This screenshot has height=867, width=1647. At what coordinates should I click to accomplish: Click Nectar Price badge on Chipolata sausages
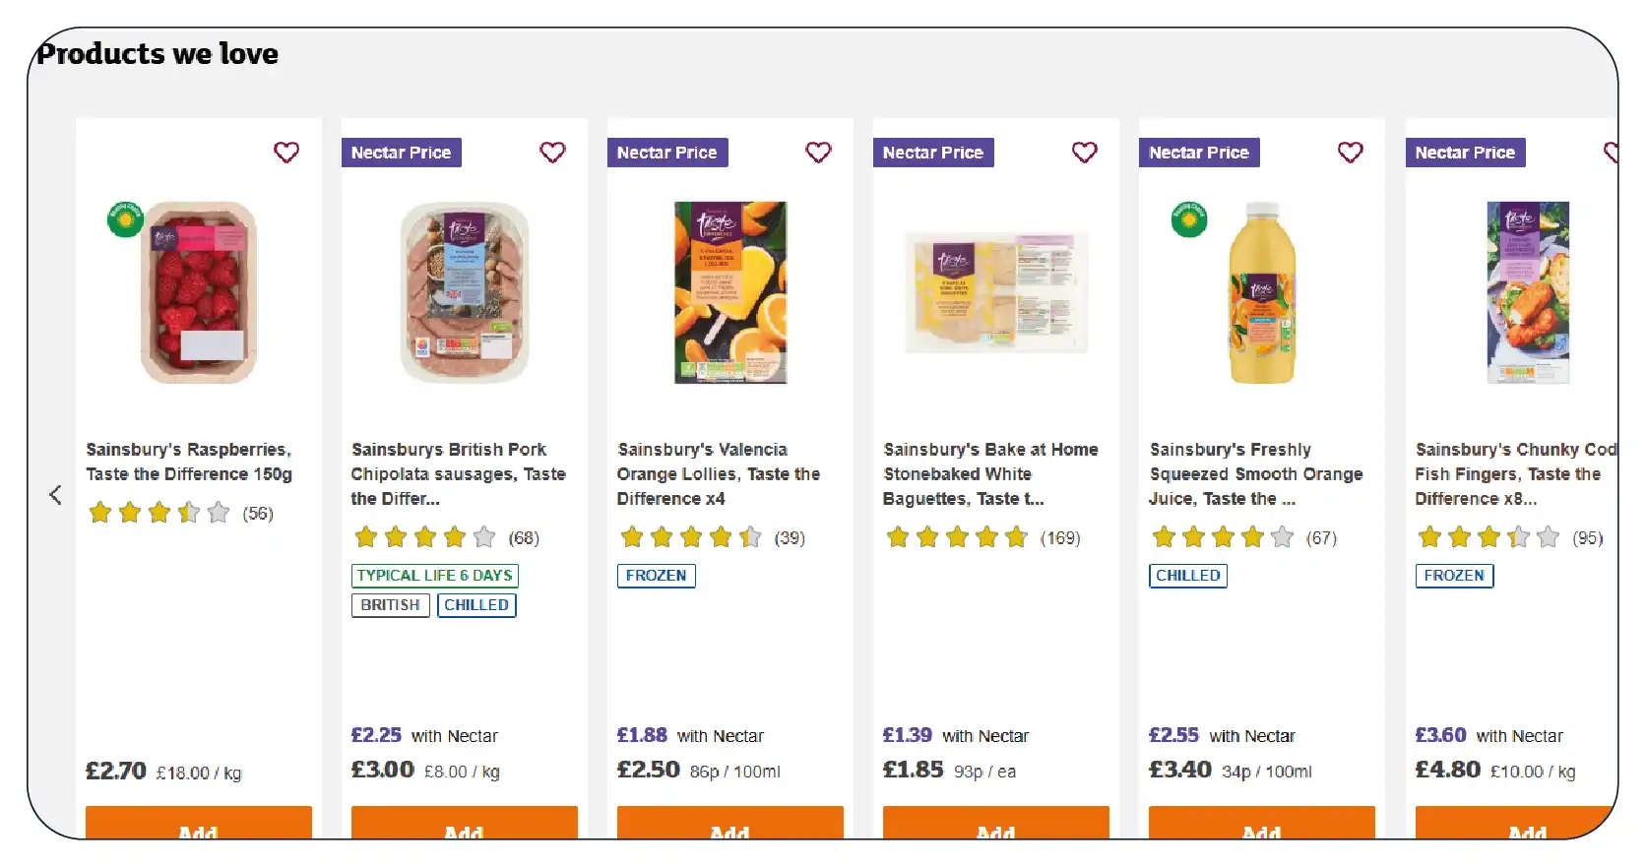point(402,153)
